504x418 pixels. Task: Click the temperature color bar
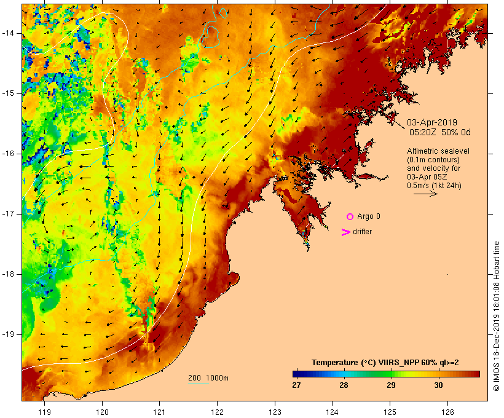pyautogui.click(x=386, y=374)
